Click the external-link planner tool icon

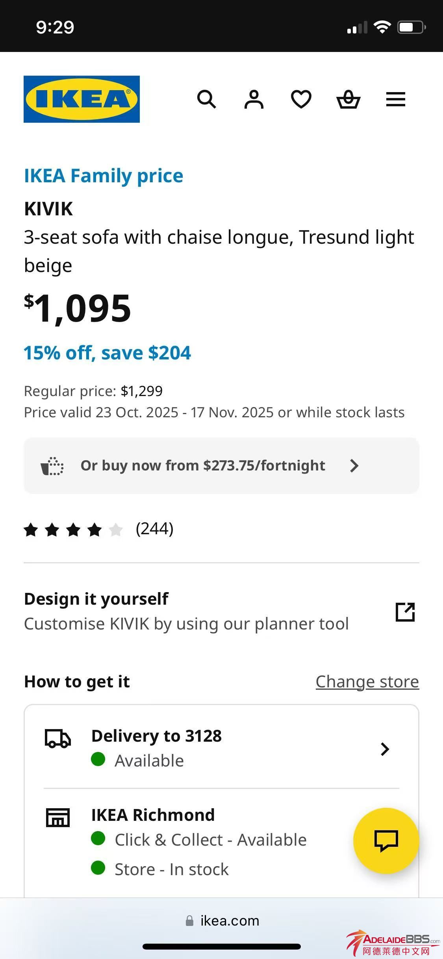pyautogui.click(x=405, y=612)
